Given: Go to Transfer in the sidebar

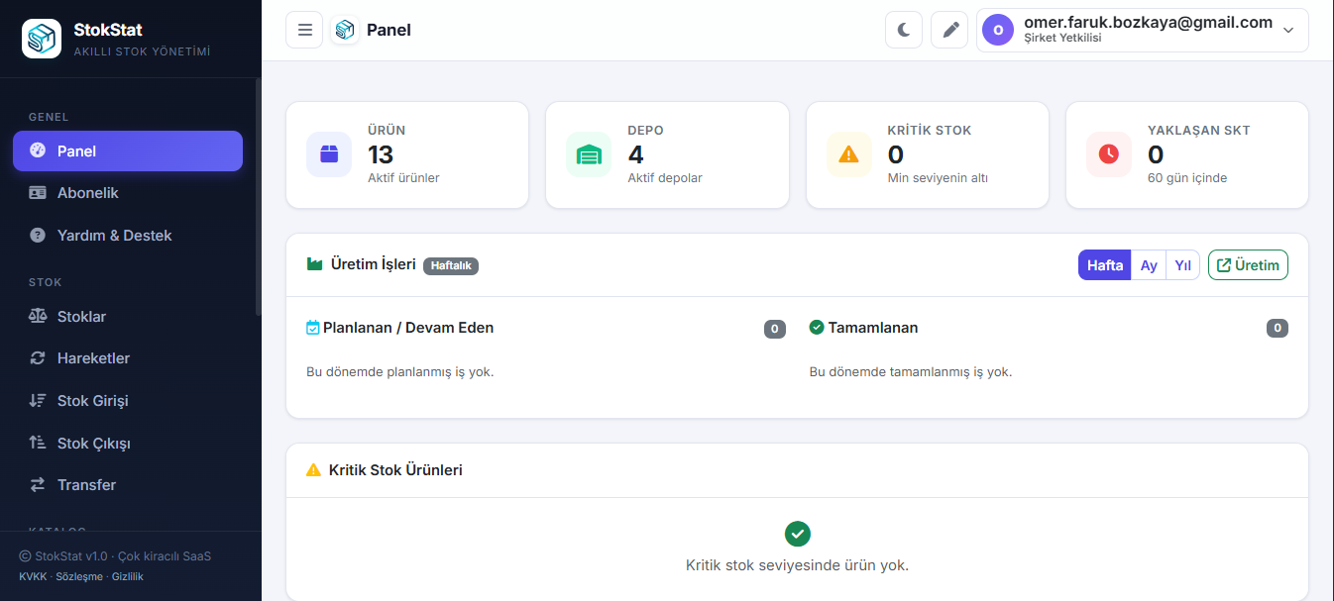Looking at the screenshot, I should [x=128, y=485].
